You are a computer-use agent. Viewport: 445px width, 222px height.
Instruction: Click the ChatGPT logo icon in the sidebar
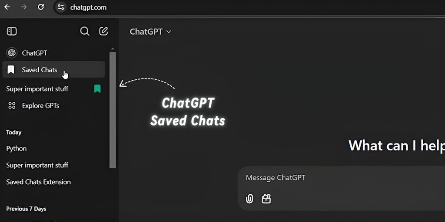click(x=12, y=53)
